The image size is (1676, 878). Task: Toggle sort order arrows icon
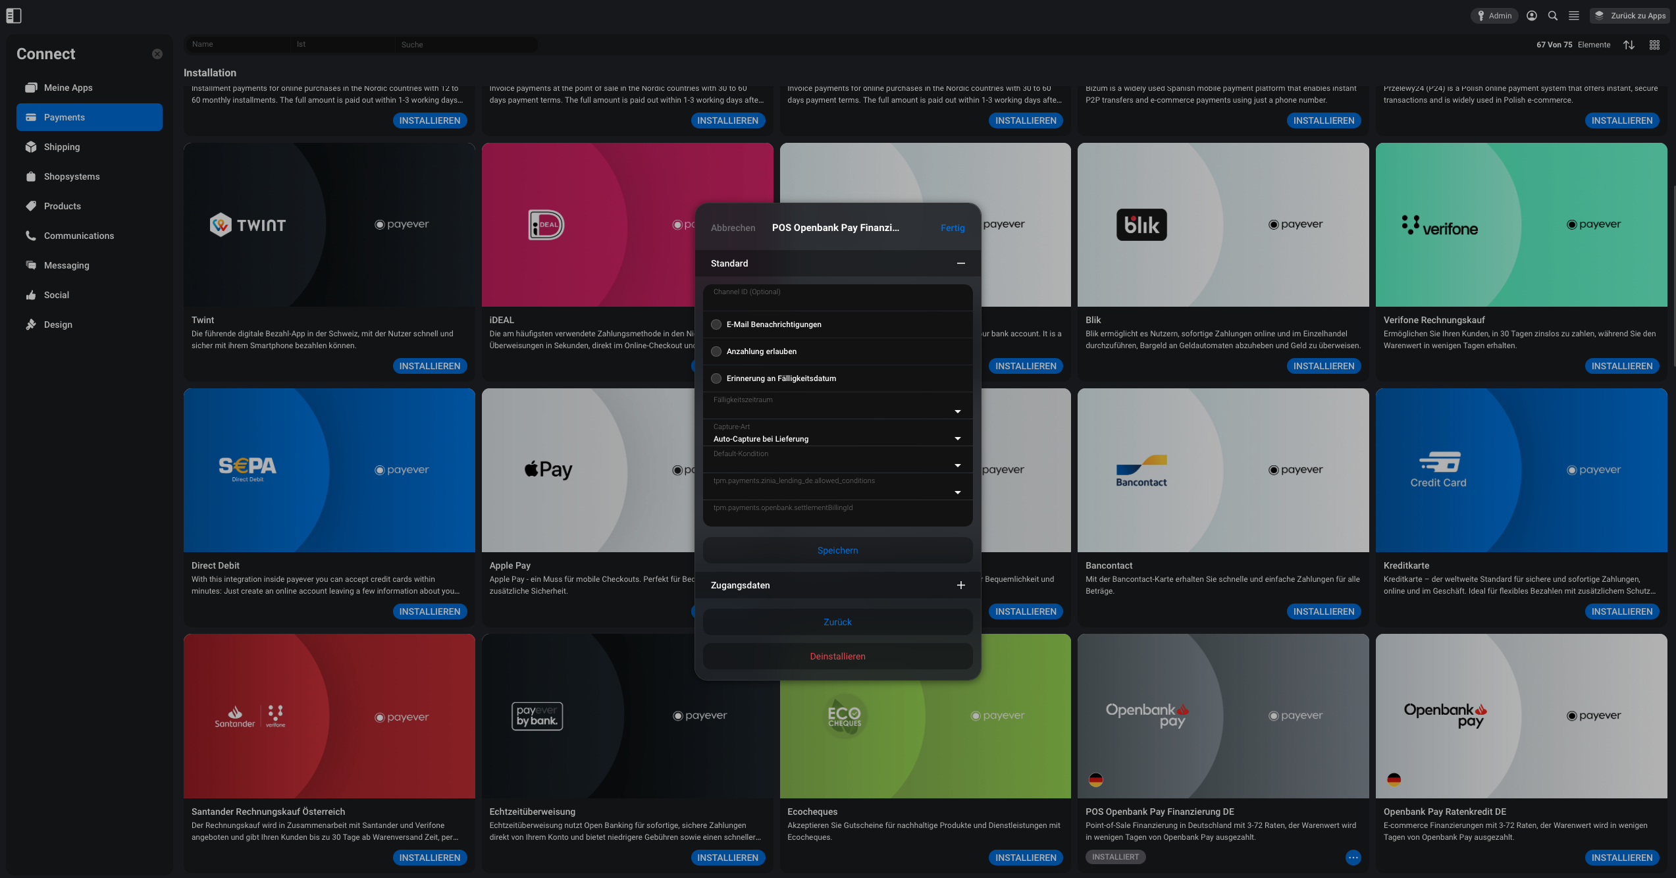1629,45
